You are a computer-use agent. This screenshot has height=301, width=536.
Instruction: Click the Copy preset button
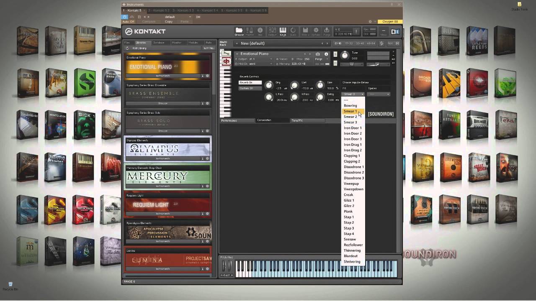pos(169,22)
